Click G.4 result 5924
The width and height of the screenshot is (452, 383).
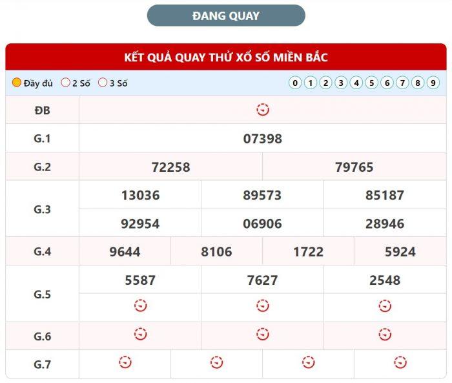400,252
